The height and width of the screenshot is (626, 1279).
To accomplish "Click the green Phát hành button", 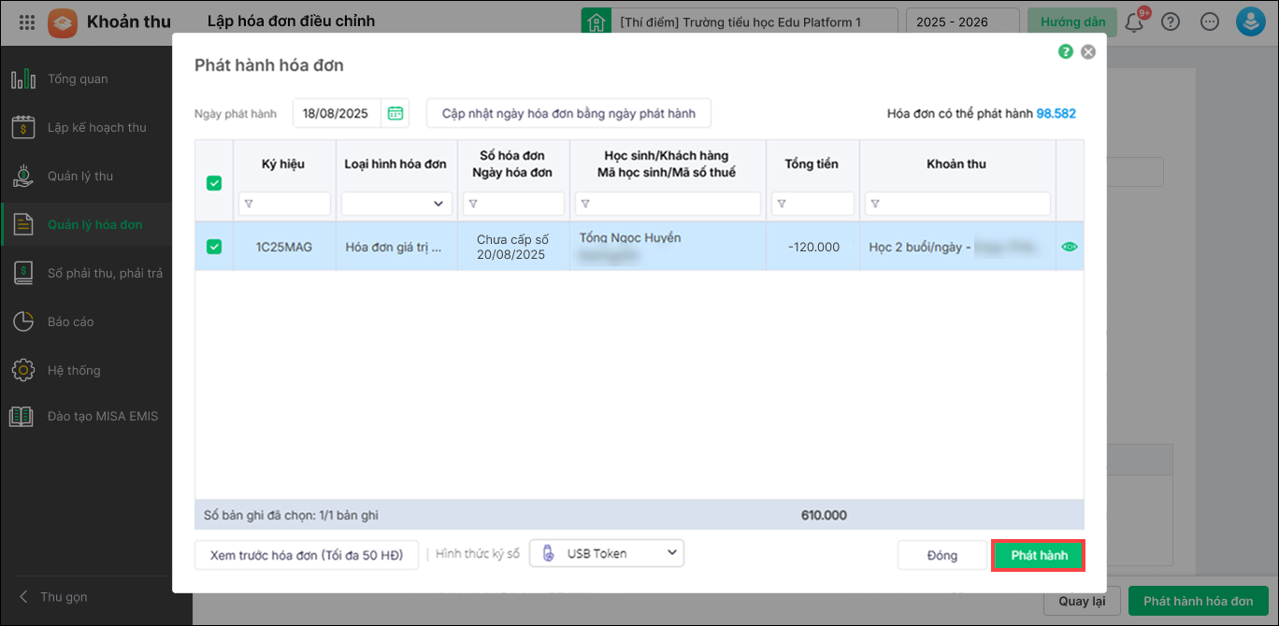I will 1038,555.
